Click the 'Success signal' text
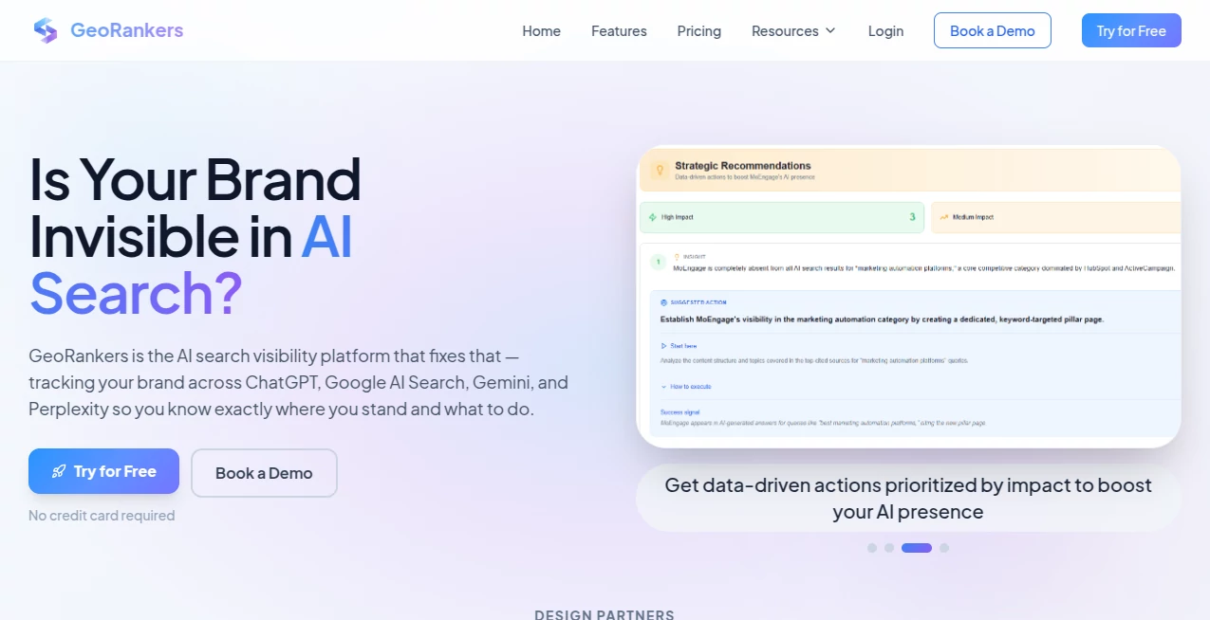1210x620 pixels. [679, 412]
